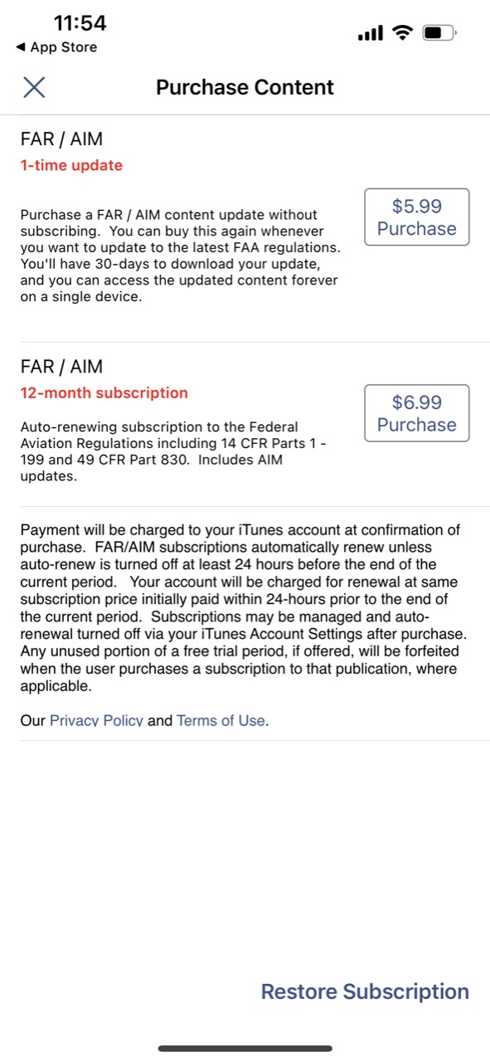490x1062 pixels.
Task: Purchase the $5.99 1-time update
Action: [x=417, y=217]
